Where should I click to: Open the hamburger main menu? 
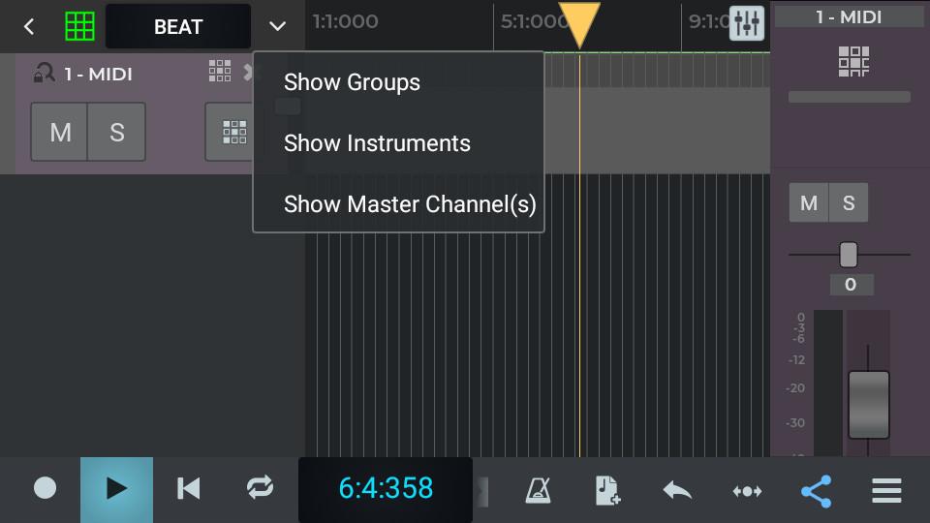tap(886, 490)
